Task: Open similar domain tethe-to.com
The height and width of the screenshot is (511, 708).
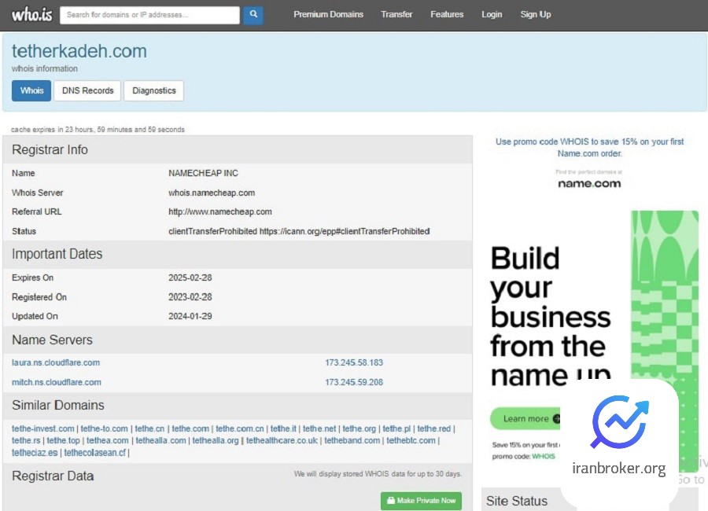Action: click(x=105, y=428)
